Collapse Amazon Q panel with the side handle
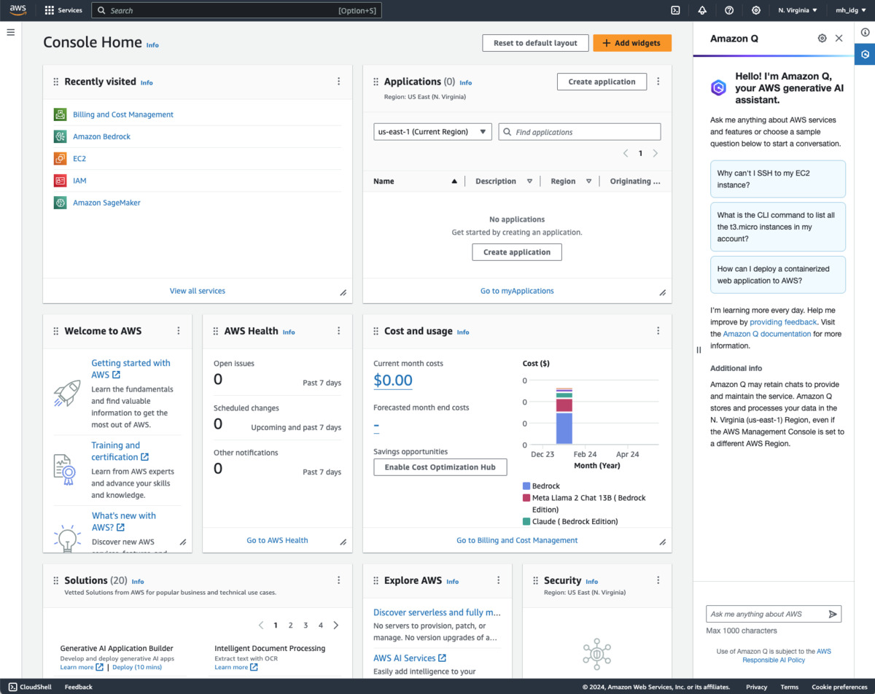This screenshot has height=694, width=875. point(698,349)
